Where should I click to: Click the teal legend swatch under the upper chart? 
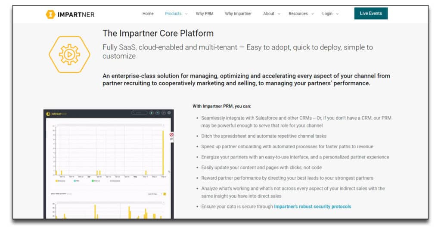tap(75, 181)
